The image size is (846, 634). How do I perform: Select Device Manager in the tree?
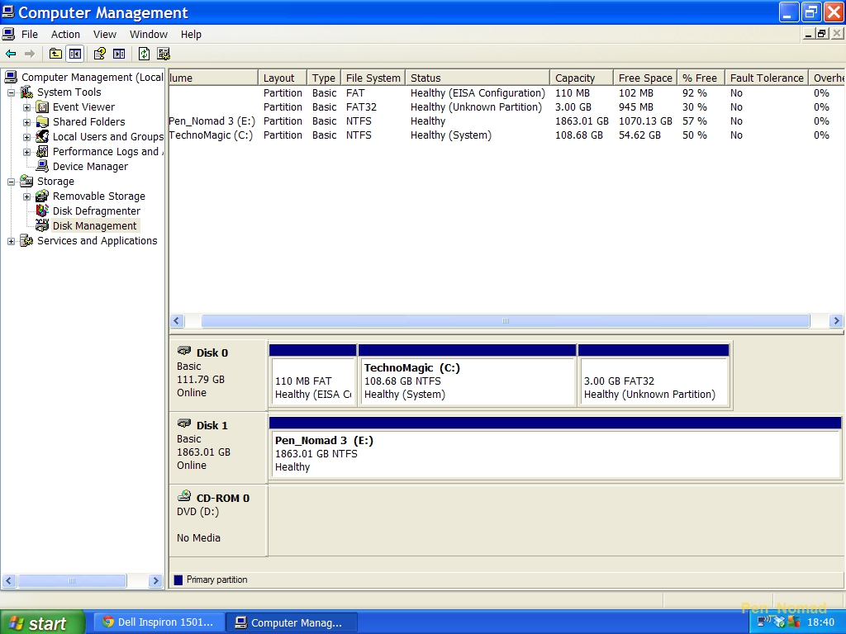pos(90,166)
